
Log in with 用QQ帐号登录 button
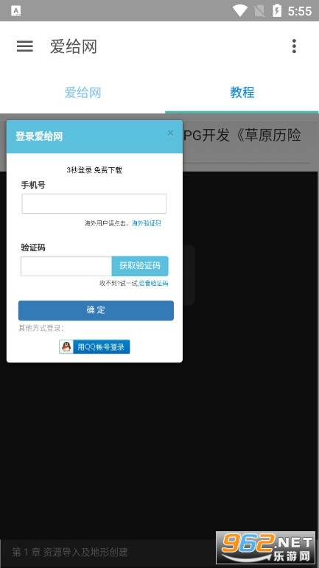point(94,347)
